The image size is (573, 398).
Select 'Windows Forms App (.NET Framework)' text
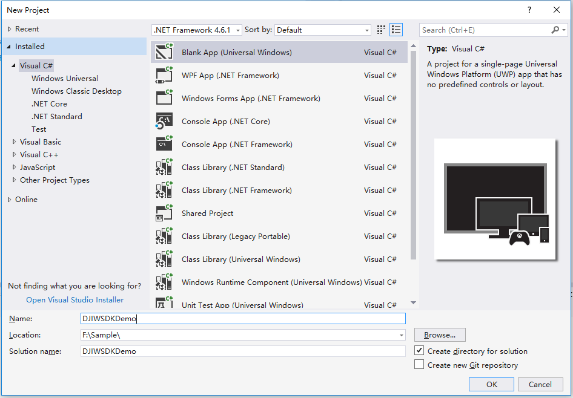[x=251, y=99]
